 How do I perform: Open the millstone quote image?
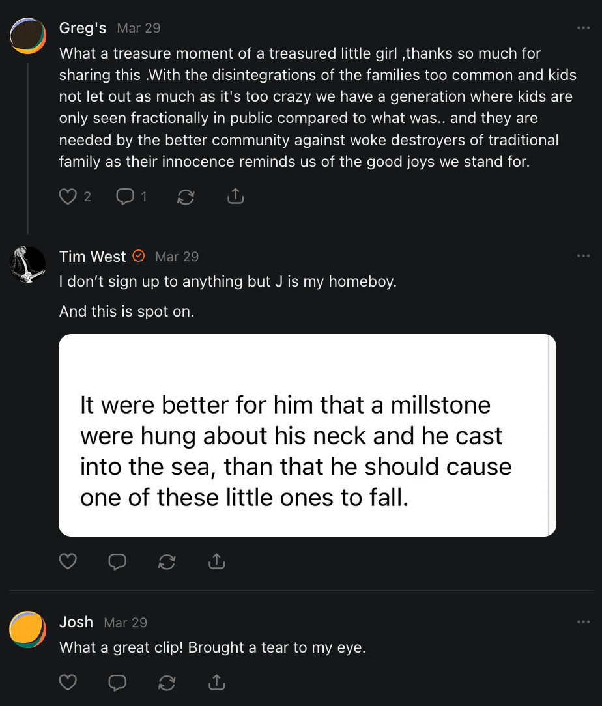pyautogui.click(x=307, y=435)
